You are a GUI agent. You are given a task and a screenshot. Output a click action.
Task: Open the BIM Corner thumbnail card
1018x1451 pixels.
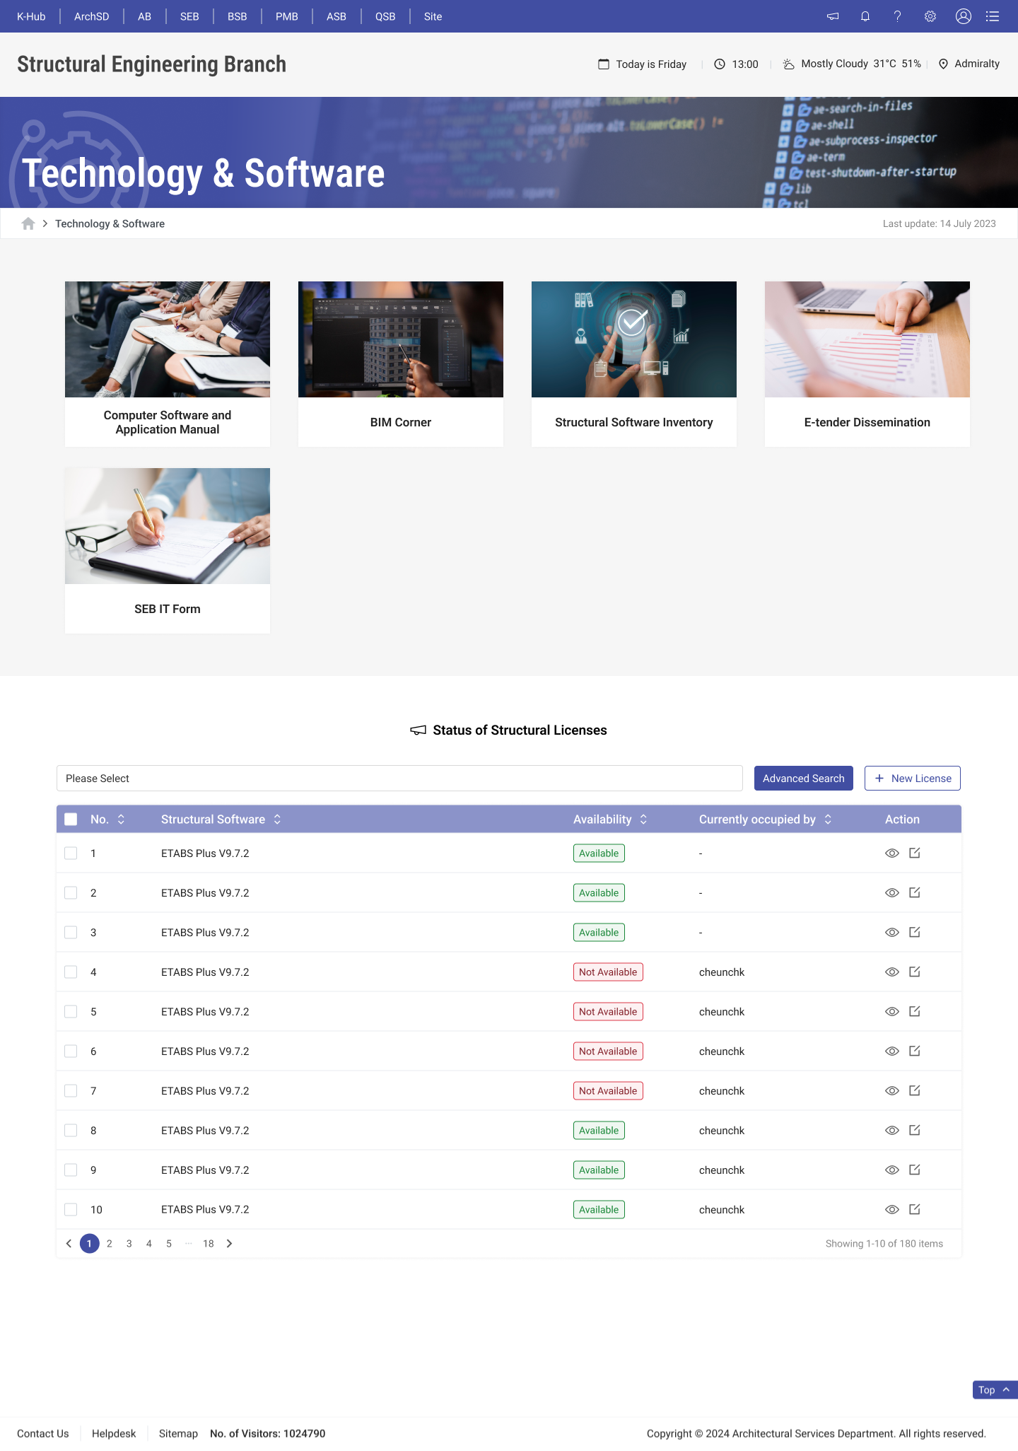pyautogui.click(x=400, y=363)
